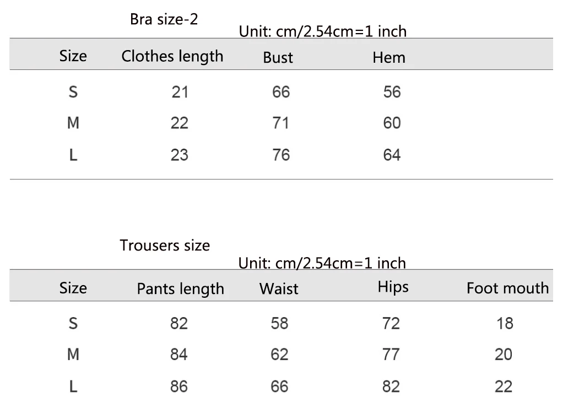This screenshot has width=579, height=409.
Task: Select the 'Clothes length' column header
Action: coord(172,57)
